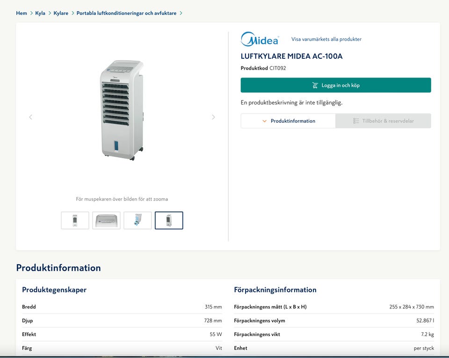This screenshot has height=358, width=449.
Task: Click the Enhet value per styck
Action: pyautogui.click(x=424, y=348)
